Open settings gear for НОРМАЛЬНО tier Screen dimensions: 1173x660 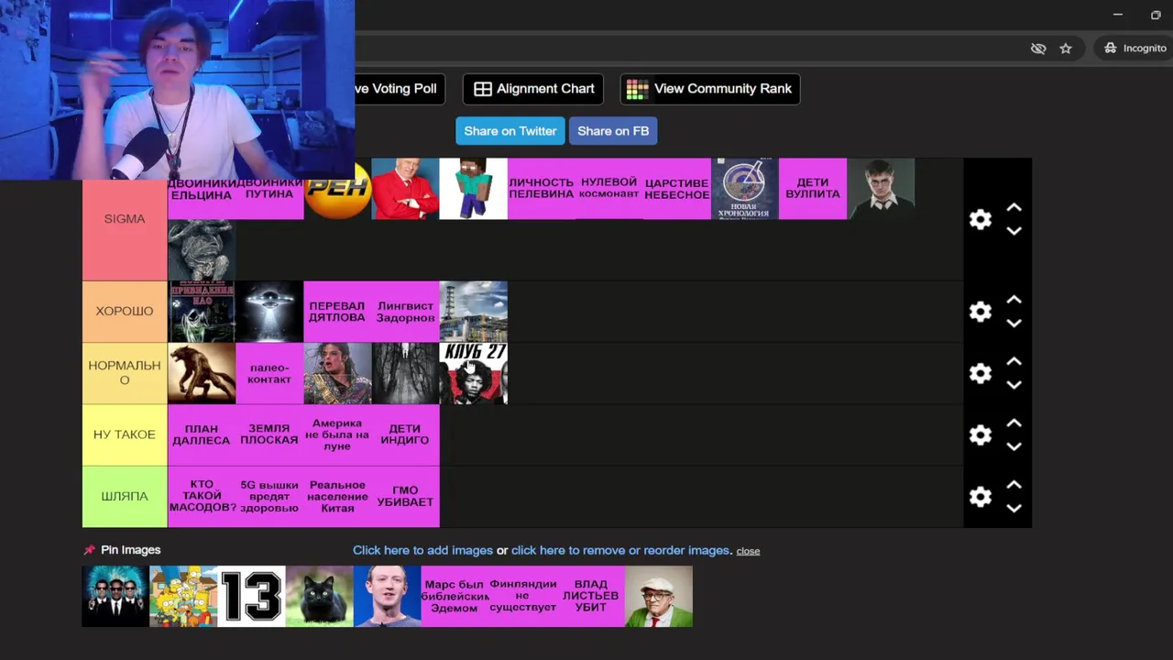click(981, 373)
